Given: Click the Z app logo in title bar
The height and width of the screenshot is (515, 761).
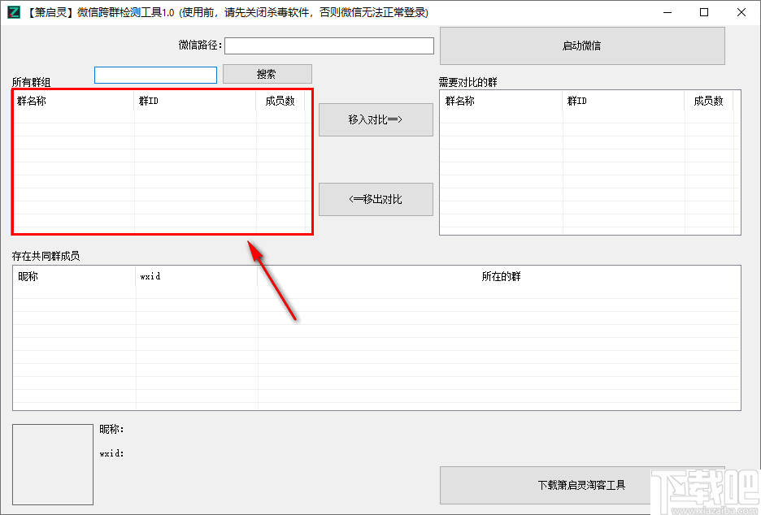Looking at the screenshot, I should coord(13,12).
